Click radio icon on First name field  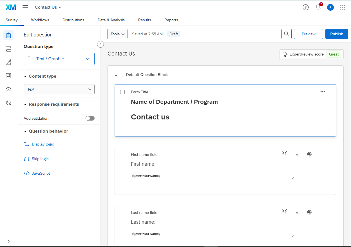(309, 154)
